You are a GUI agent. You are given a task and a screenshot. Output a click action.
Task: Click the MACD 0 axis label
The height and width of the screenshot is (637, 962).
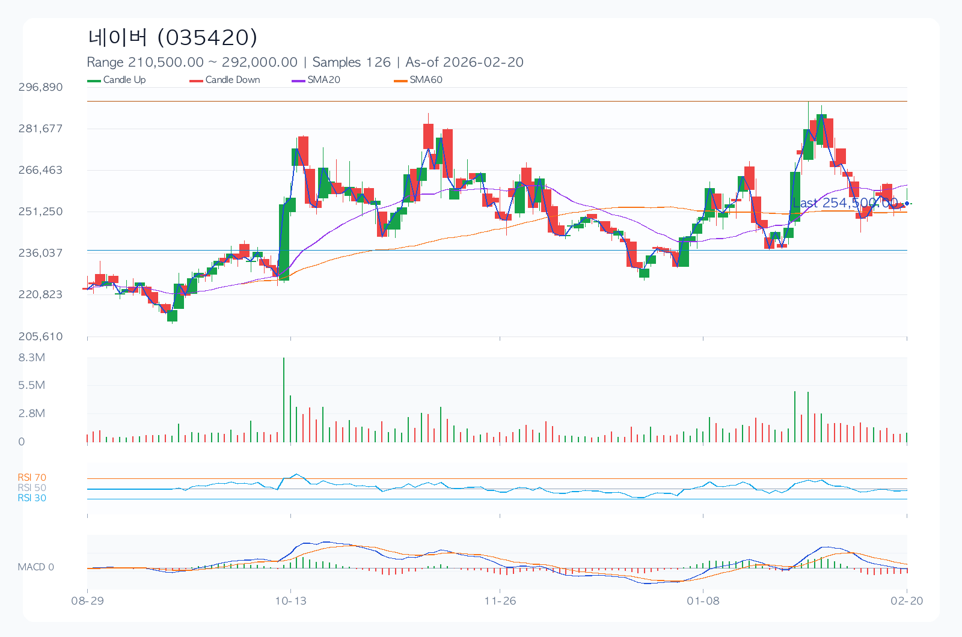click(35, 567)
